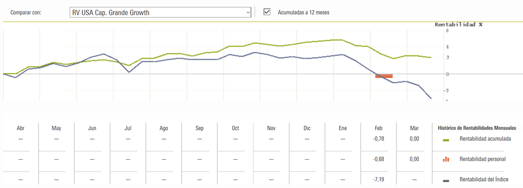
Task: Click the gray Rentabilidad del Índice legend icon
Action: tap(446, 181)
